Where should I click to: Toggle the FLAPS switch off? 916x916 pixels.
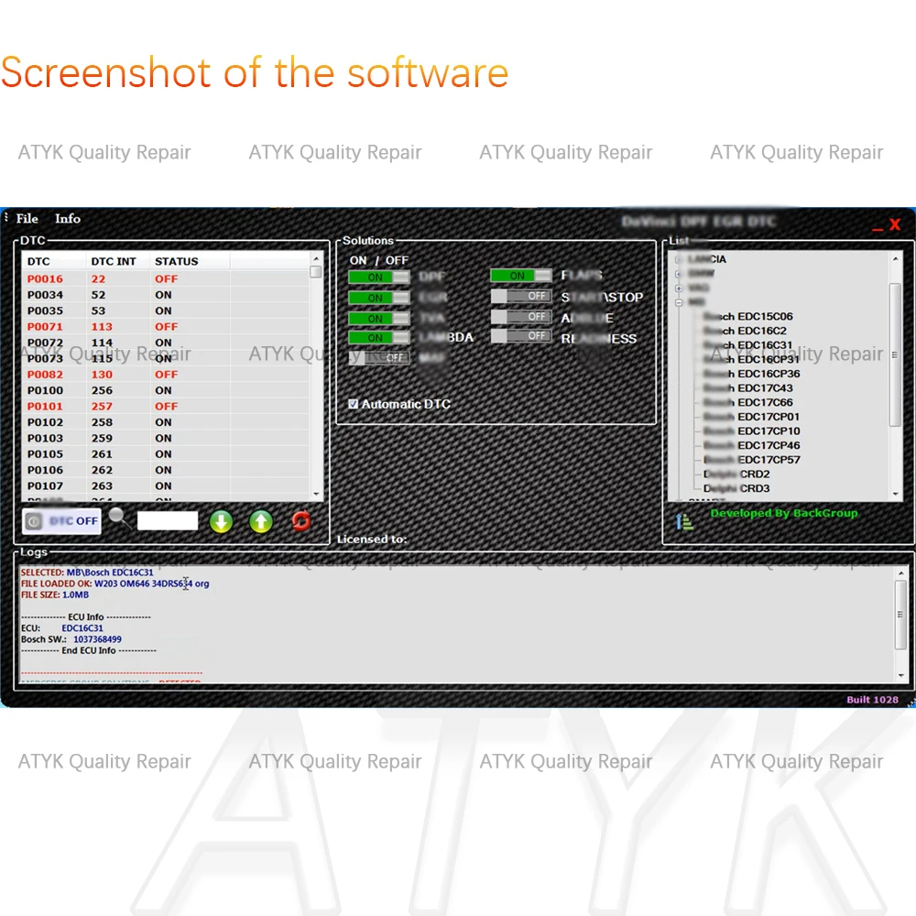coord(521,275)
